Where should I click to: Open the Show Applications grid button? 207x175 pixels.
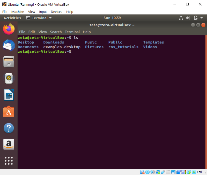tap(9, 161)
